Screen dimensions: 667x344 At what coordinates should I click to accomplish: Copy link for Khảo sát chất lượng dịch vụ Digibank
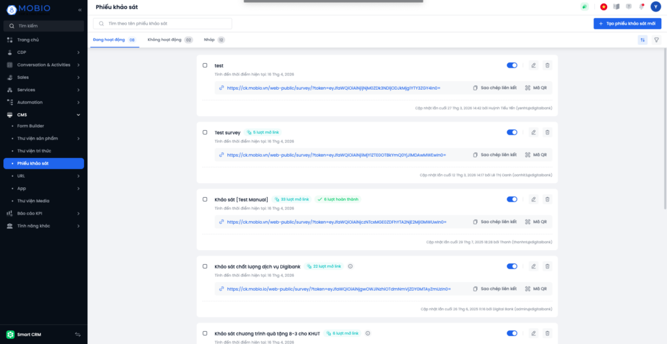pyautogui.click(x=494, y=288)
